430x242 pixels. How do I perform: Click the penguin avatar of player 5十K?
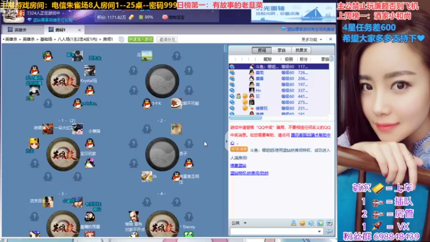(x=147, y=104)
